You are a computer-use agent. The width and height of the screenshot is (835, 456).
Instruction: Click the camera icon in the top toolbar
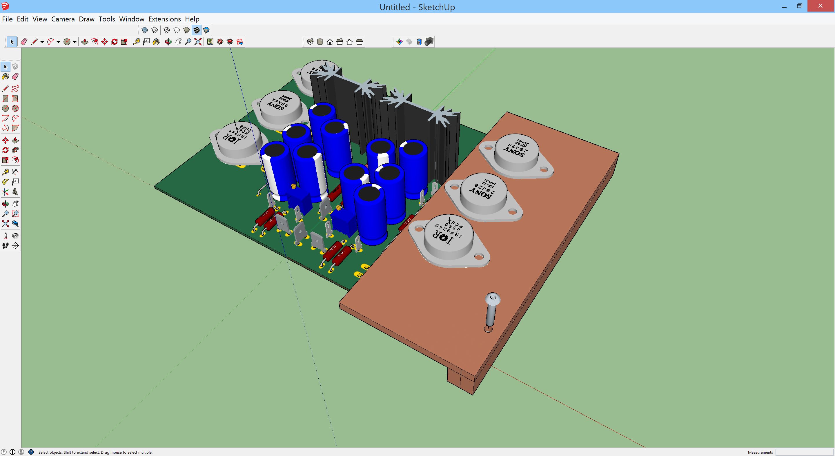pos(429,42)
